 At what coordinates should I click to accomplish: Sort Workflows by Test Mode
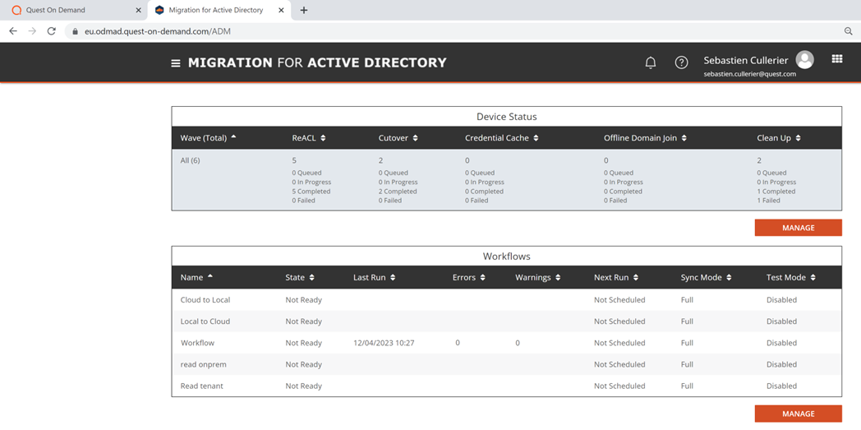(x=791, y=277)
